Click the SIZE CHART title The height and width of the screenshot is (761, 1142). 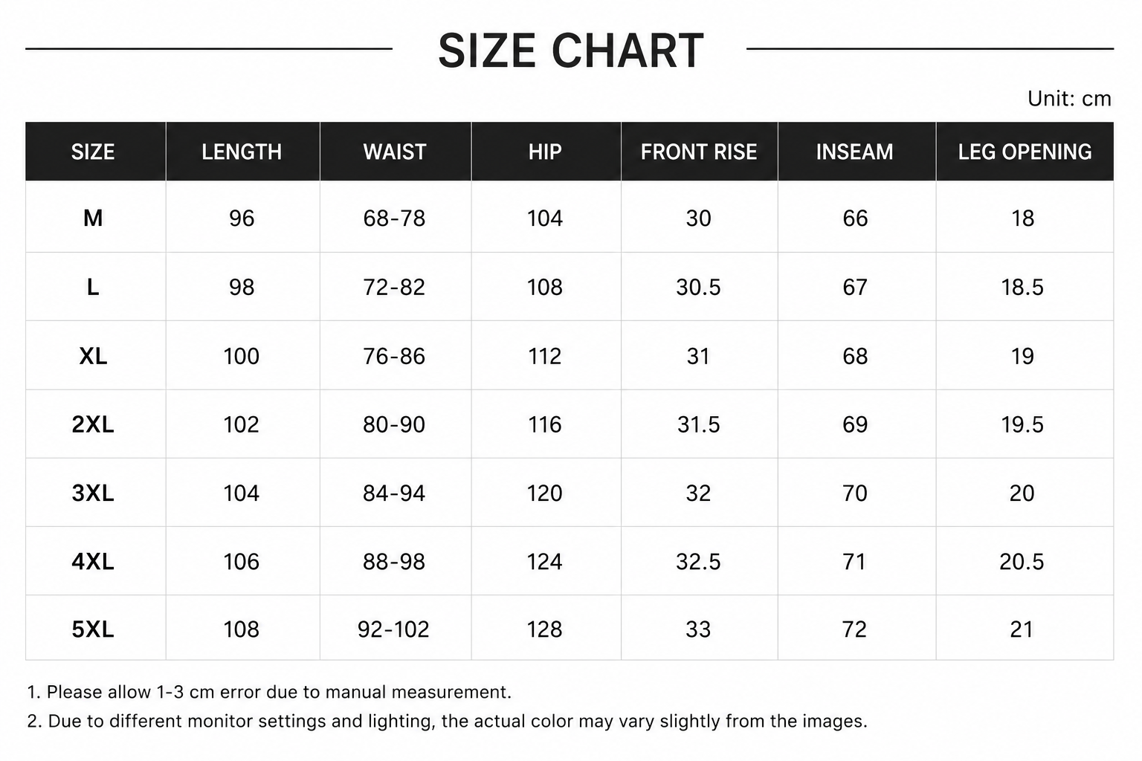pos(570,51)
